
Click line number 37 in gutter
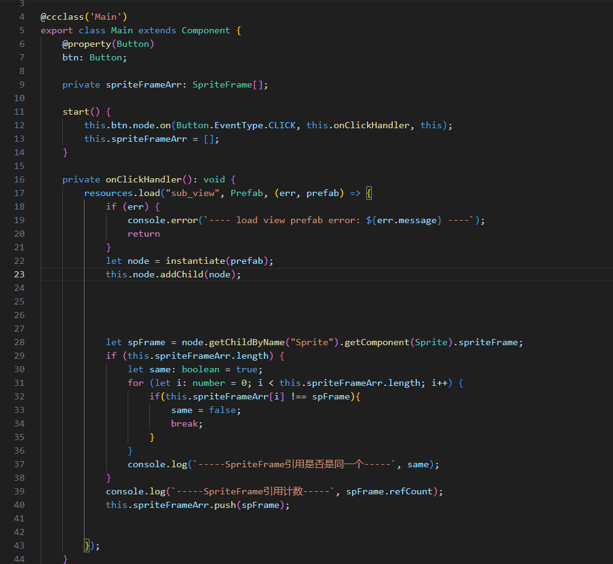pyautogui.click(x=19, y=464)
